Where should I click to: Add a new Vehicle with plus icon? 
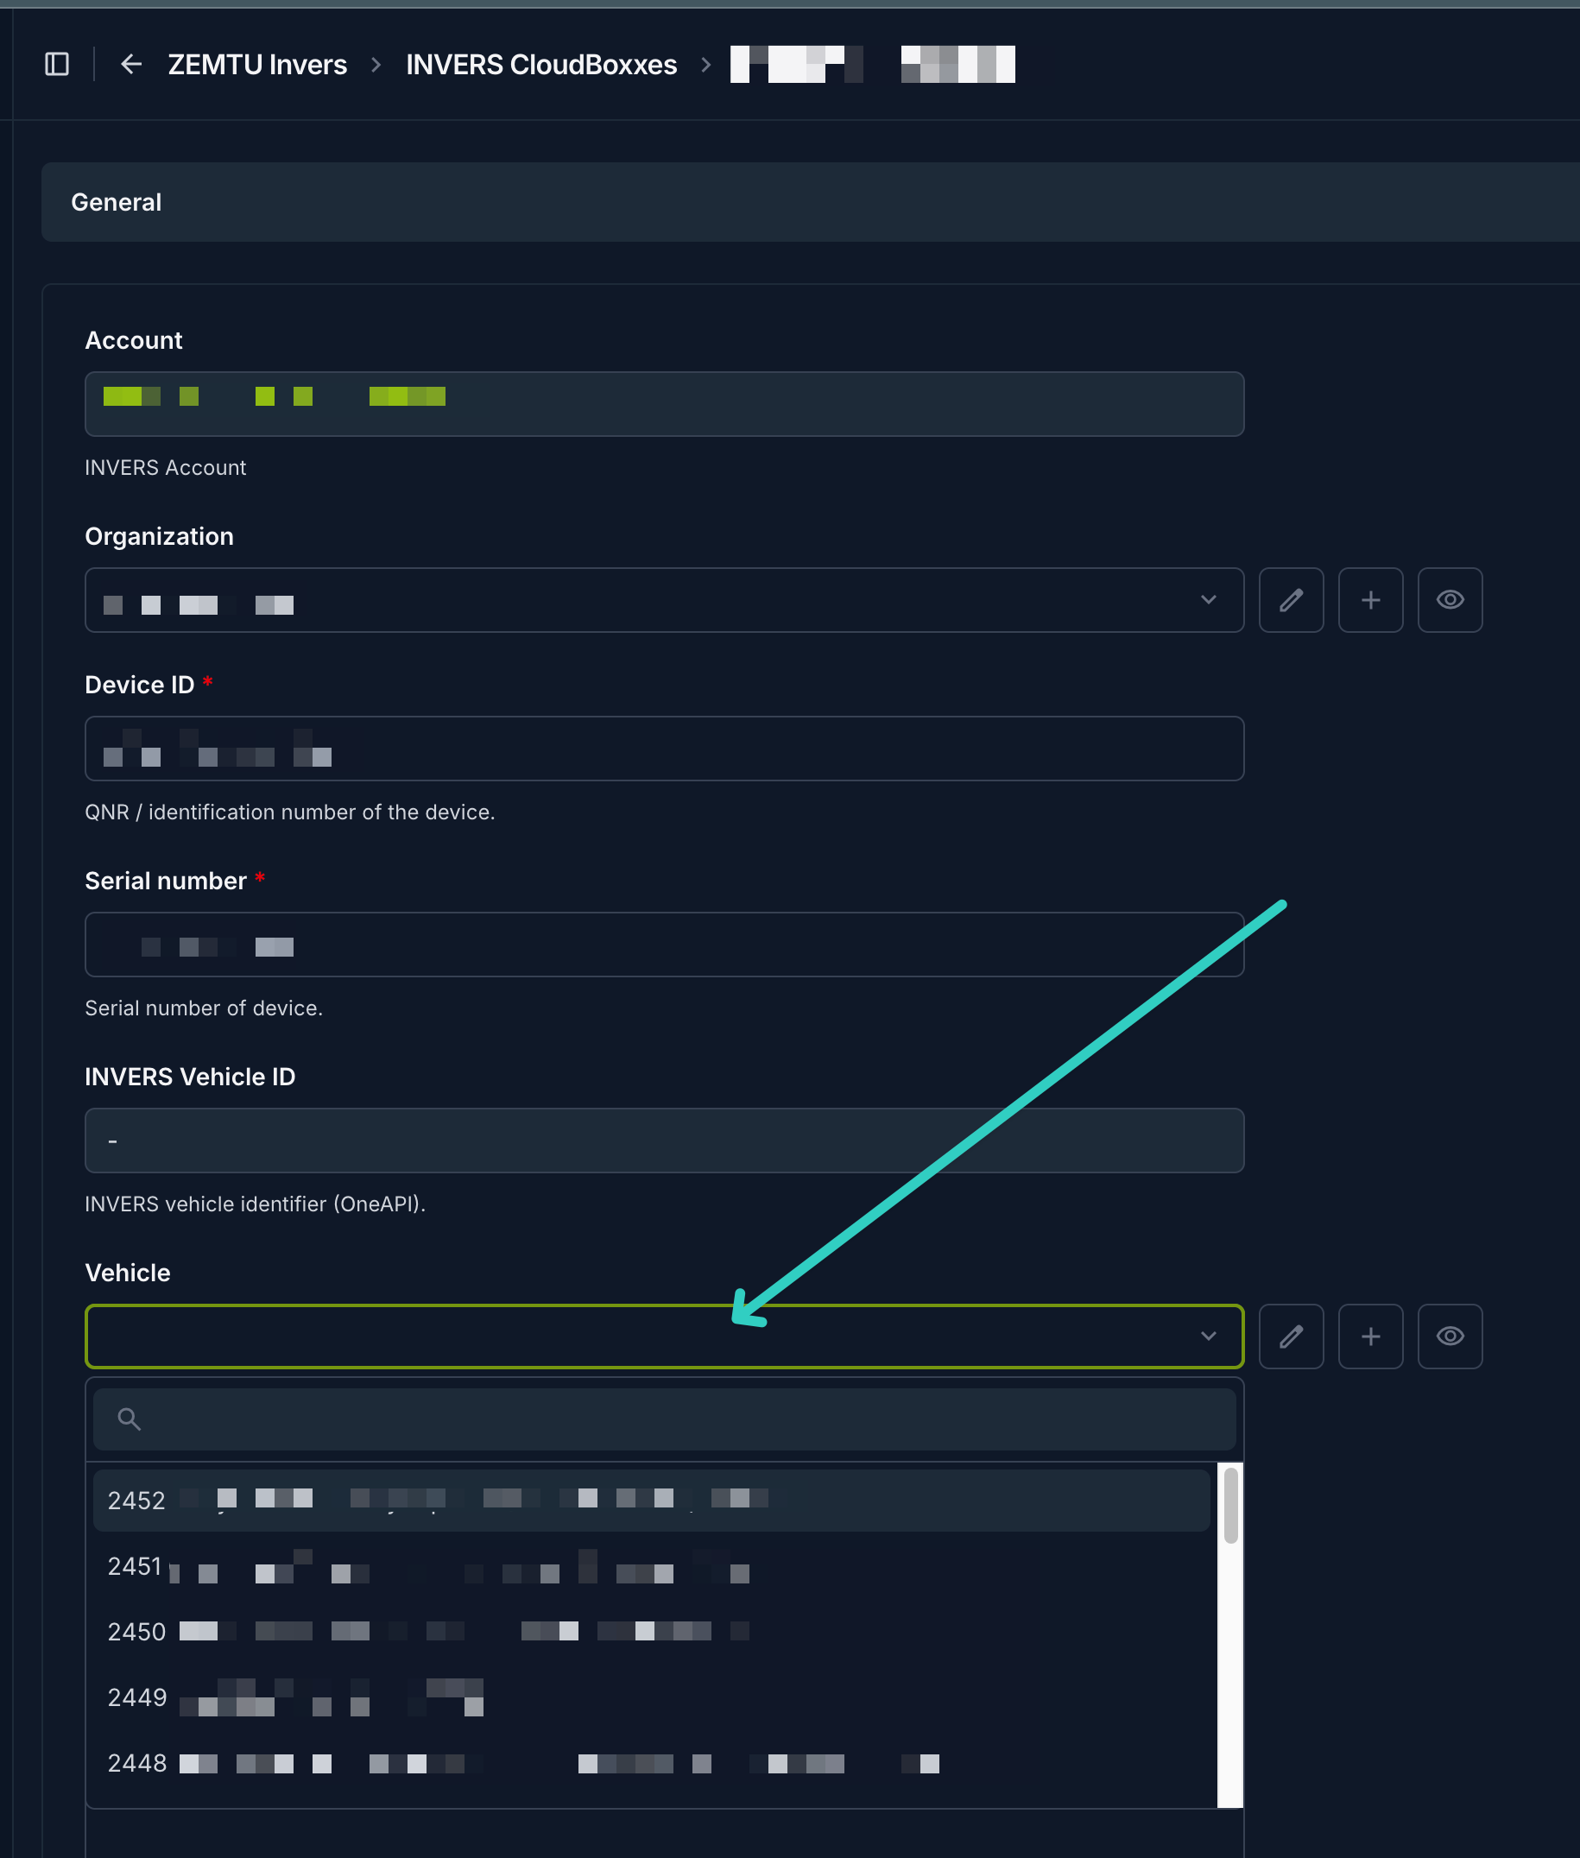(1370, 1337)
